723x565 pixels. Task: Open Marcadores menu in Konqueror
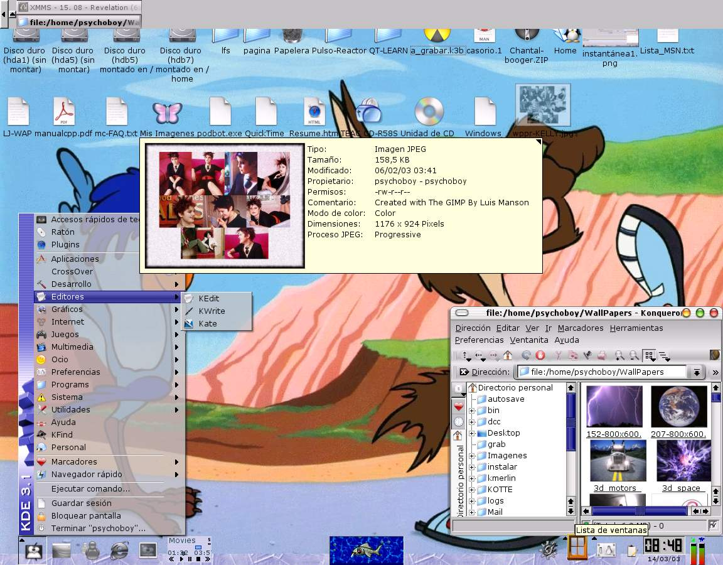(580, 328)
